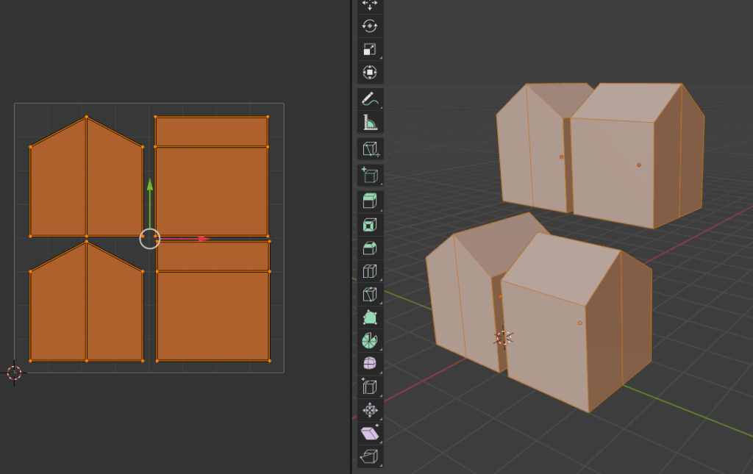Activate the Knife tool
Viewport: 753px width, 474px height.
pyautogui.click(x=370, y=294)
